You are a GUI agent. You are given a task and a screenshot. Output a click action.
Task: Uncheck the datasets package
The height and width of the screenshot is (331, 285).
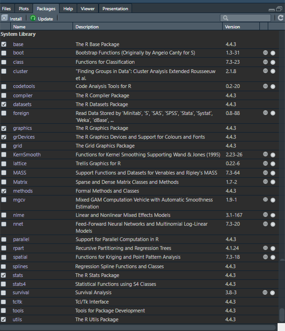pos(4,104)
